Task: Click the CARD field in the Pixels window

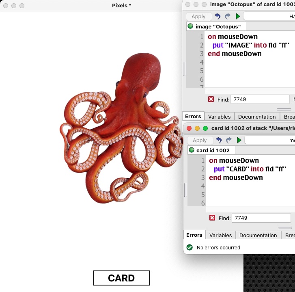Action: point(122,278)
